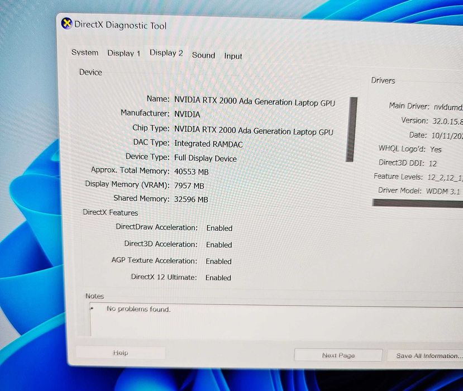
Task: Open the Input tab
Action: point(233,56)
